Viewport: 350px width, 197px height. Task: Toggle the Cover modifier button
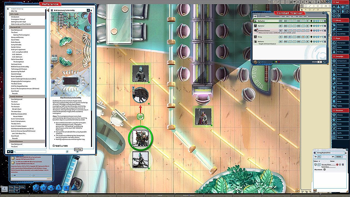click(x=17, y=187)
